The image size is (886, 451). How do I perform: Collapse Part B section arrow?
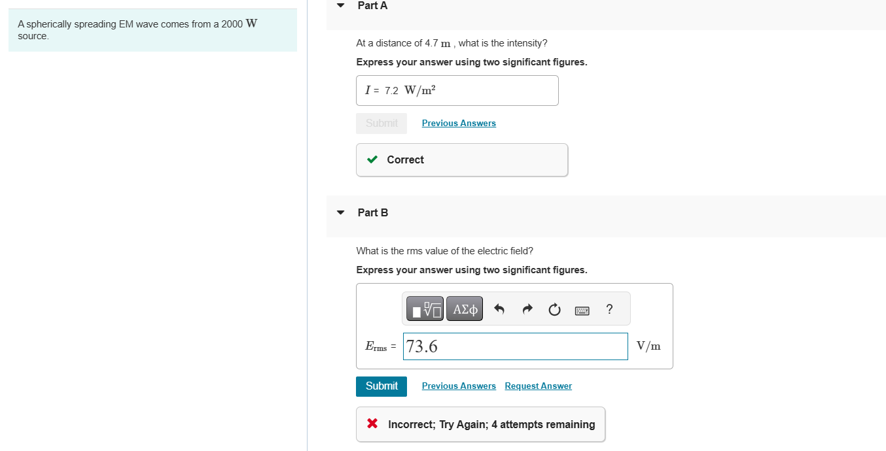pos(340,212)
